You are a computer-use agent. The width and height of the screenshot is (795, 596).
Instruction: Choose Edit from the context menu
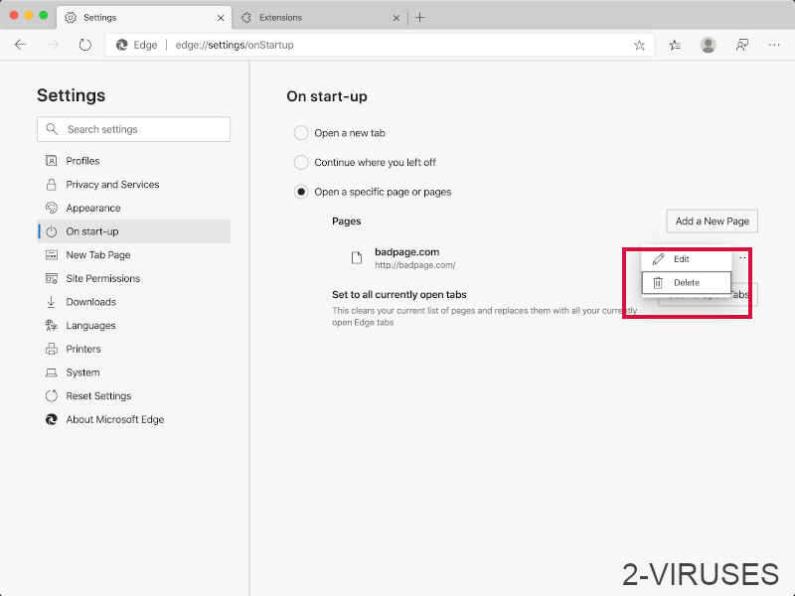pyautogui.click(x=687, y=259)
